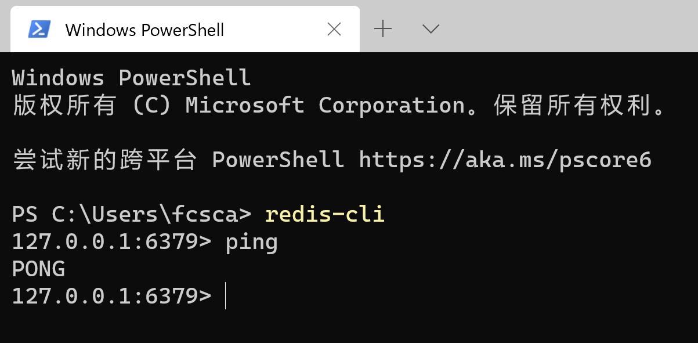
Task: Open a new tab with the plus button
Action: coord(383,28)
